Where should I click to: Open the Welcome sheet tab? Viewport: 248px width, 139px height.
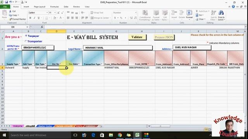pos(18,126)
